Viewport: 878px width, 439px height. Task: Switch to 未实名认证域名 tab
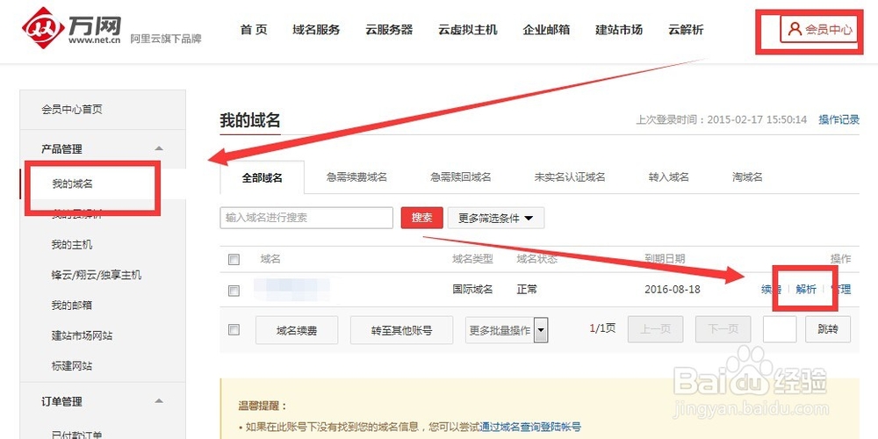coord(570,177)
